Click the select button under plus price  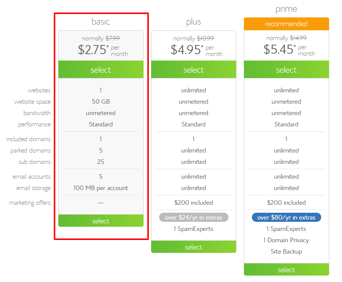click(194, 70)
